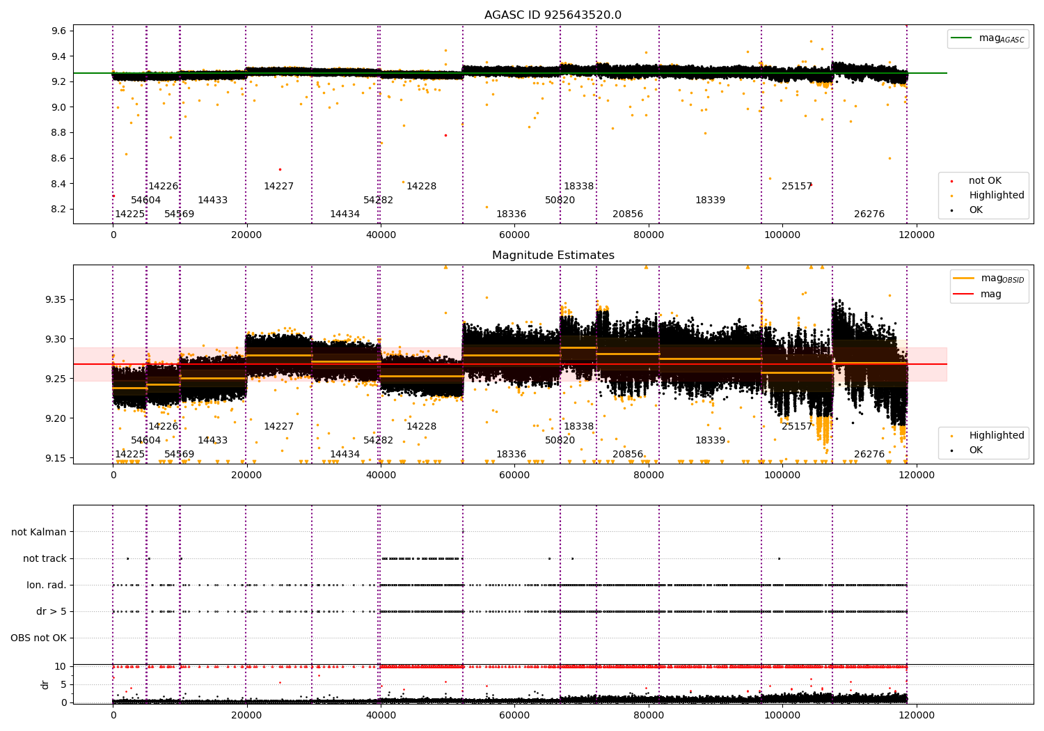The image size is (1044, 731).
Task: Click OBSID label 50820 in Magnitude Estimates plot
Action: click(x=560, y=441)
